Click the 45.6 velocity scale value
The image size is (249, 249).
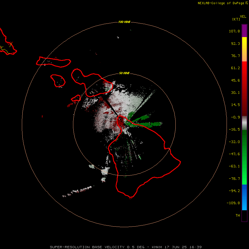coord(235,80)
